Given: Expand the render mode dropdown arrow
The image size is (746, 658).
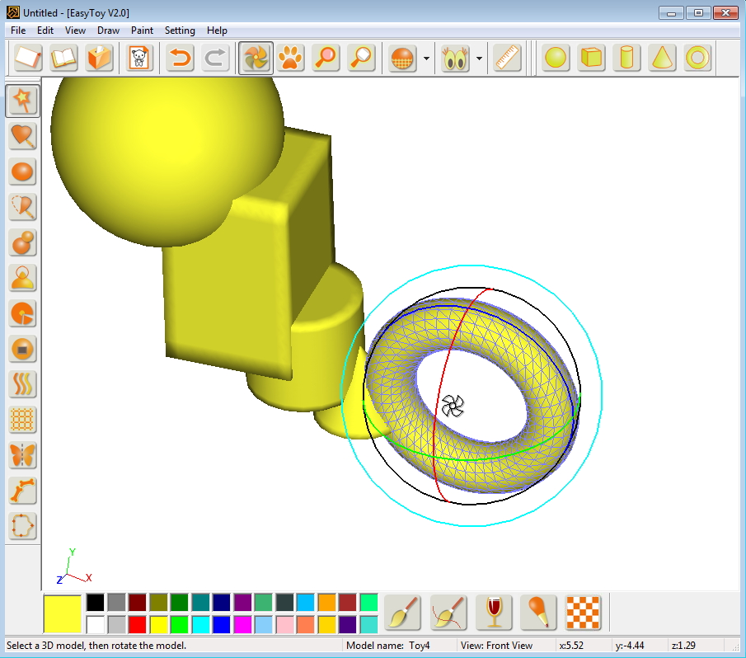Looking at the screenshot, I should (x=426, y=59).
